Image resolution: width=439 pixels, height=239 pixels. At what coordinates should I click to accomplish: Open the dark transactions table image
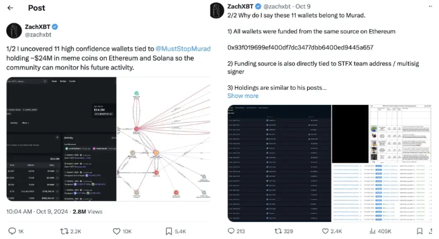(279, 163)
